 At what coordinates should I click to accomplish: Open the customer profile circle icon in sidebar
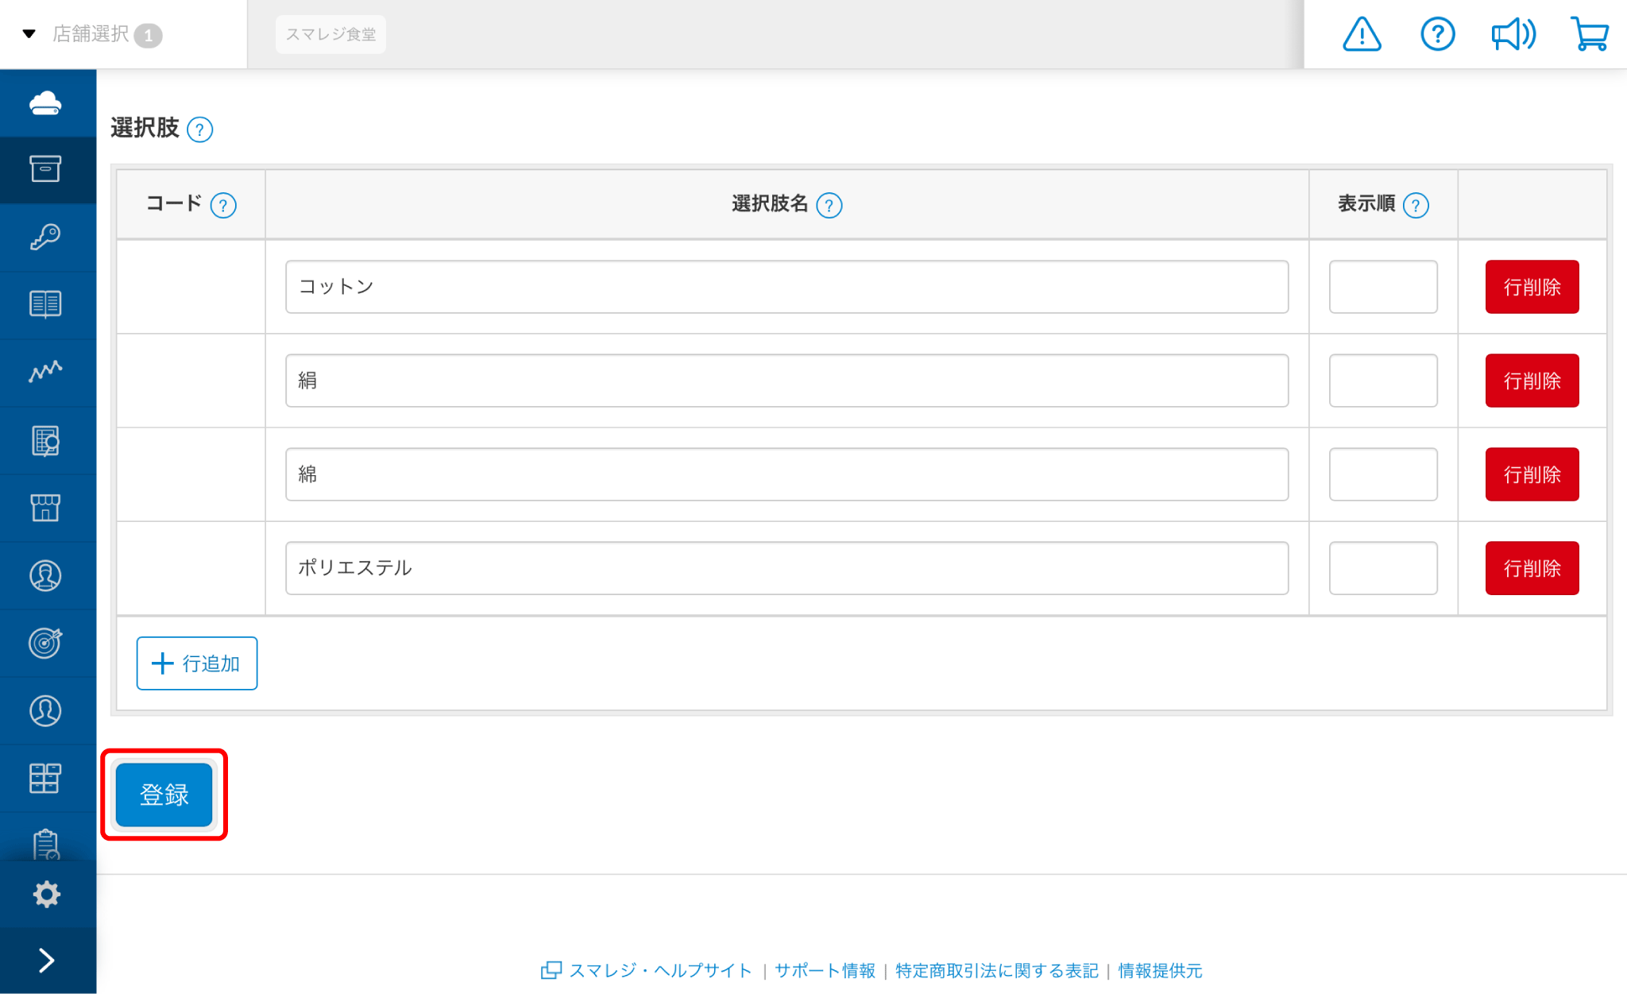46,710
